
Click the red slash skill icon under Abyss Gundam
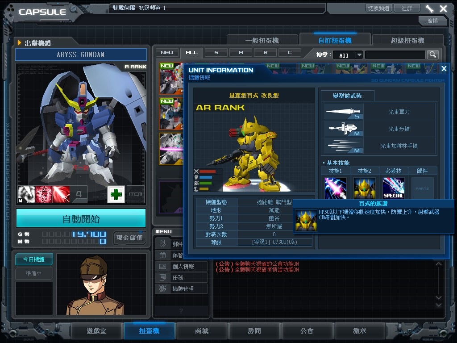[x=61, y=194]
